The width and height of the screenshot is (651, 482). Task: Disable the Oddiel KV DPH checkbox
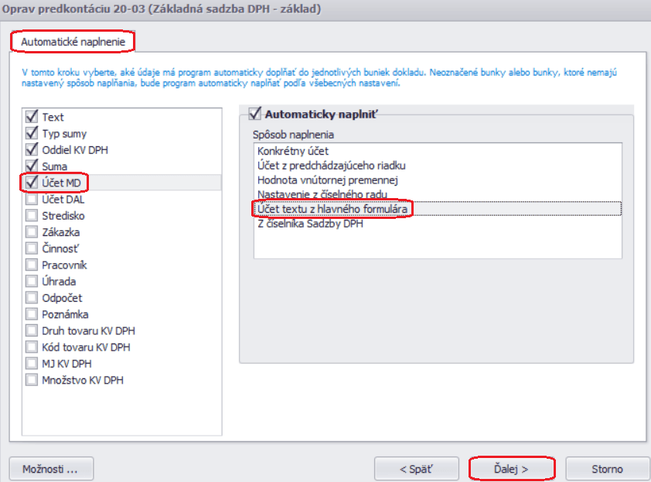(32, 149)
